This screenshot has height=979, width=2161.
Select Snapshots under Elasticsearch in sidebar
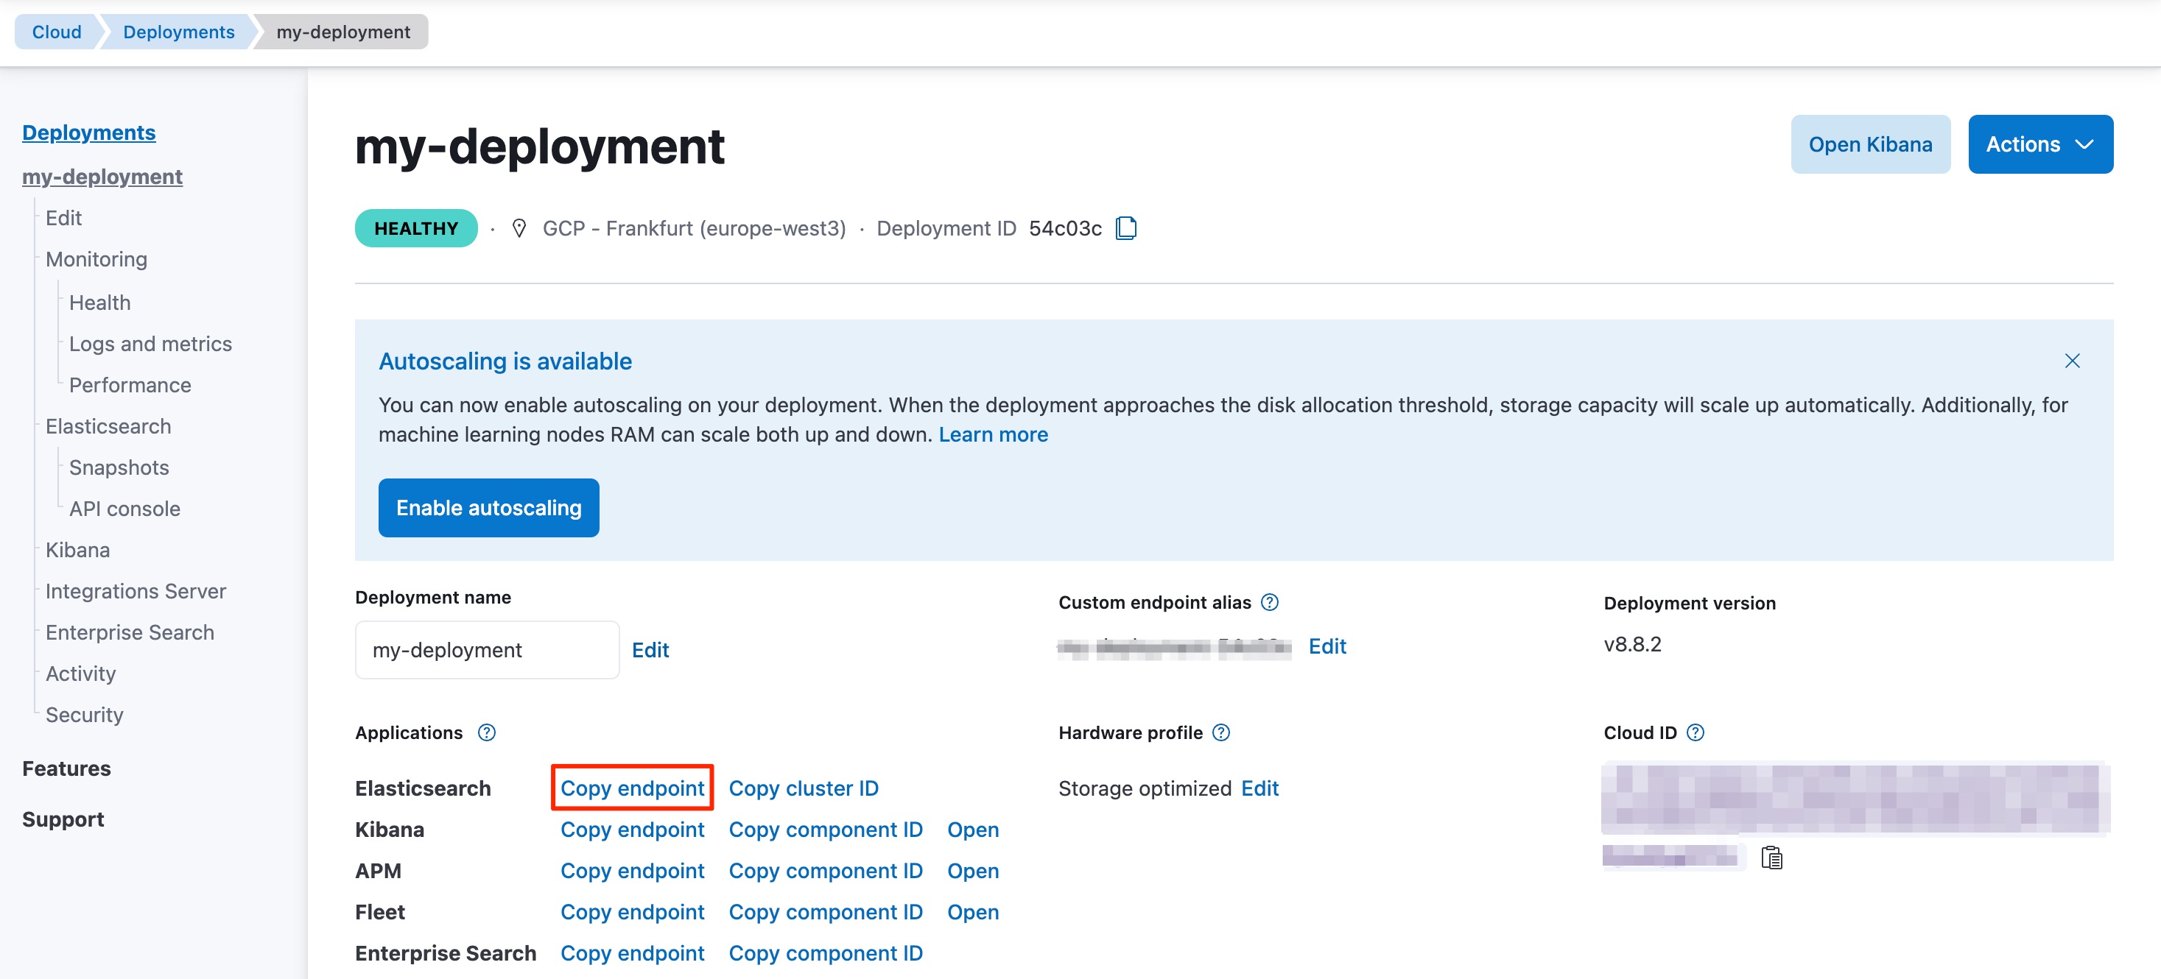coord(119,467)
